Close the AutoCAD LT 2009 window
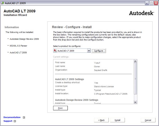 pos(156,3)
